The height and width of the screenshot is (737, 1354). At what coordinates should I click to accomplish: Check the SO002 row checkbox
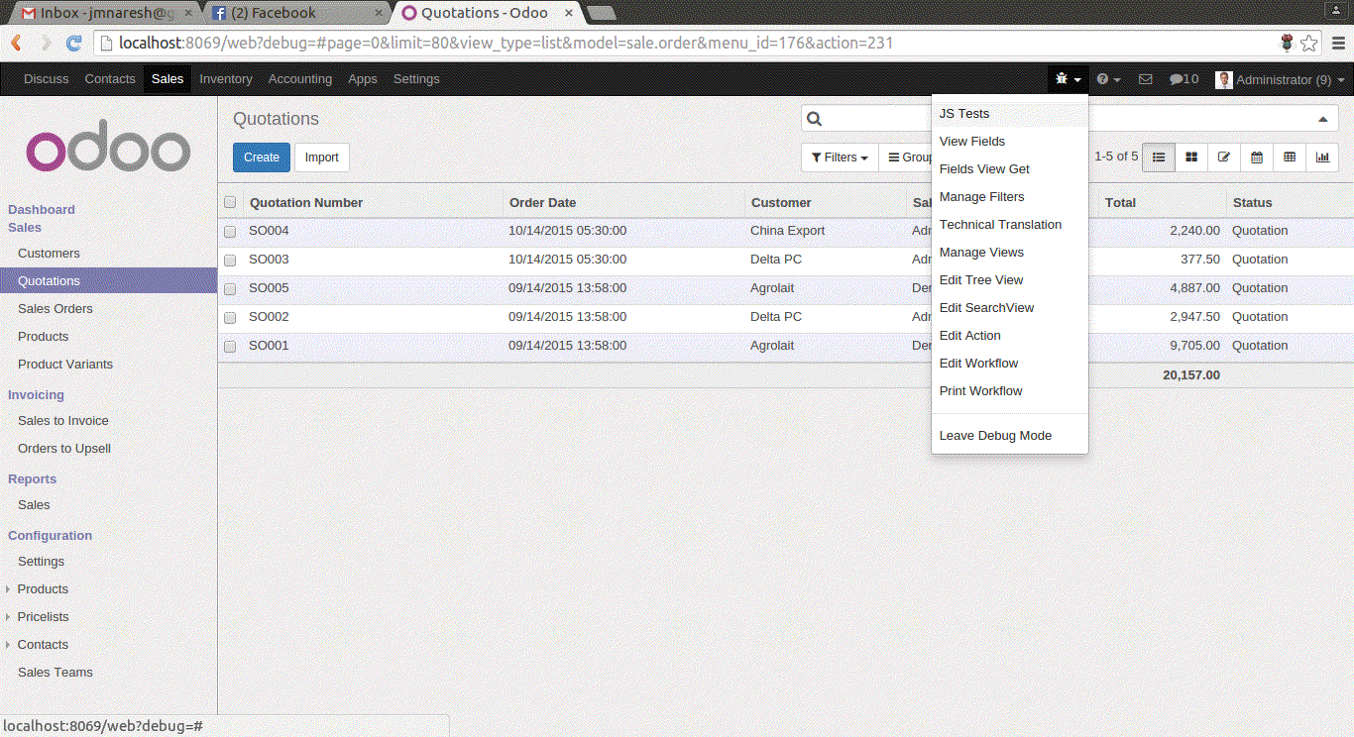point(230,317)
